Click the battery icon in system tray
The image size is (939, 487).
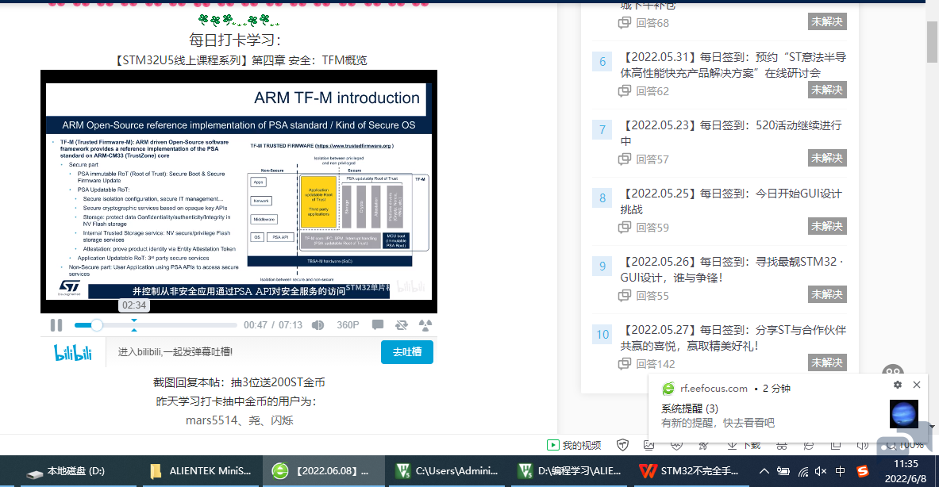[783, 471]
